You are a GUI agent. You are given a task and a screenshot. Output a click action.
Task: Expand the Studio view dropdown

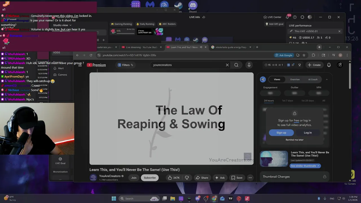pyautogui.click(x=62, y=25)
